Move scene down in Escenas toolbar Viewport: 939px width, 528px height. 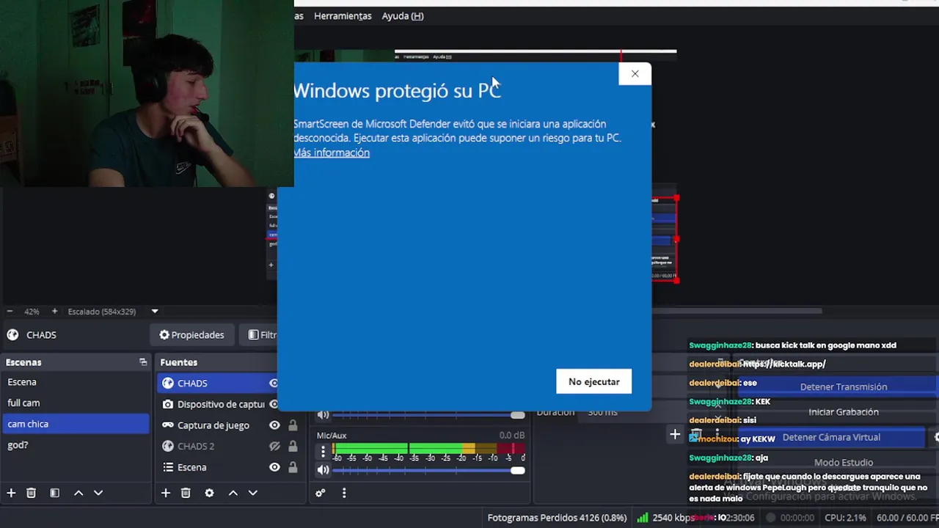point(98,493)
